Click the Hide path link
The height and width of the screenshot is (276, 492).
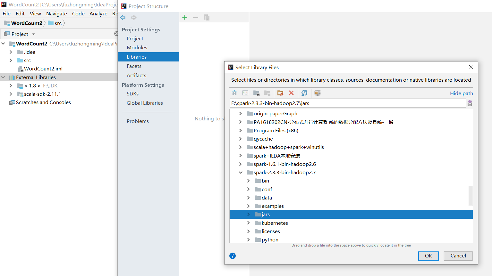[461, 93]
